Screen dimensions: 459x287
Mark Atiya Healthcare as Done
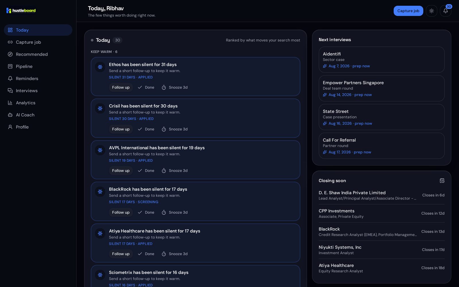coord(146,254)
